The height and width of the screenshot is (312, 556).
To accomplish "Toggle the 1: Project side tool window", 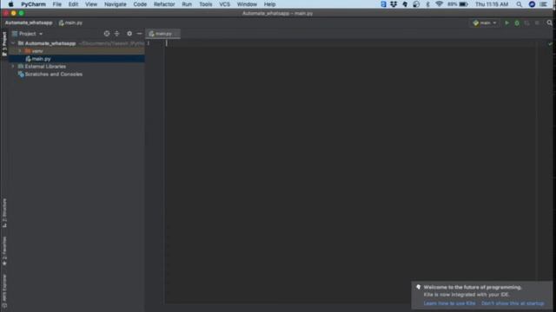I will [4, 44].
